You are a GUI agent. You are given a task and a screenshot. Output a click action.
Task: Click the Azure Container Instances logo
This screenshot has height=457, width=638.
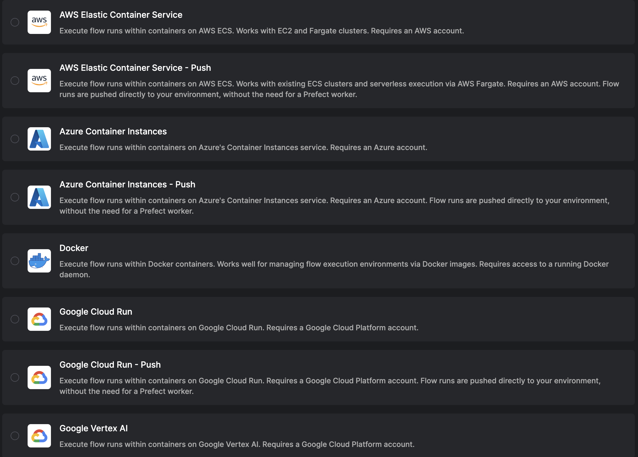tap(39, 139)
